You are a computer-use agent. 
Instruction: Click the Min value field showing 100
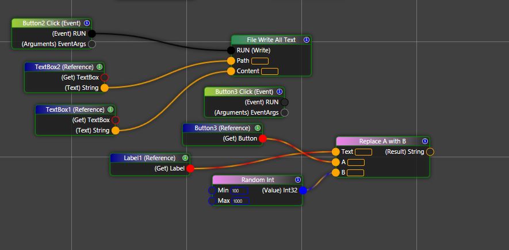[x=240, y=191]
